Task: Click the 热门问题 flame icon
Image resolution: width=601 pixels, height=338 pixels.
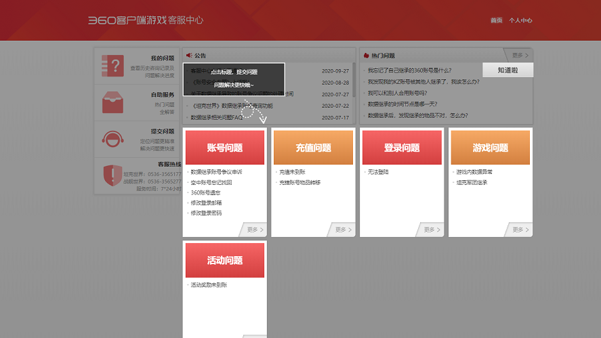Action: (366, 56)
